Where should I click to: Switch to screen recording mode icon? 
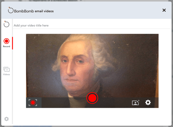click(x=33, y=103)
